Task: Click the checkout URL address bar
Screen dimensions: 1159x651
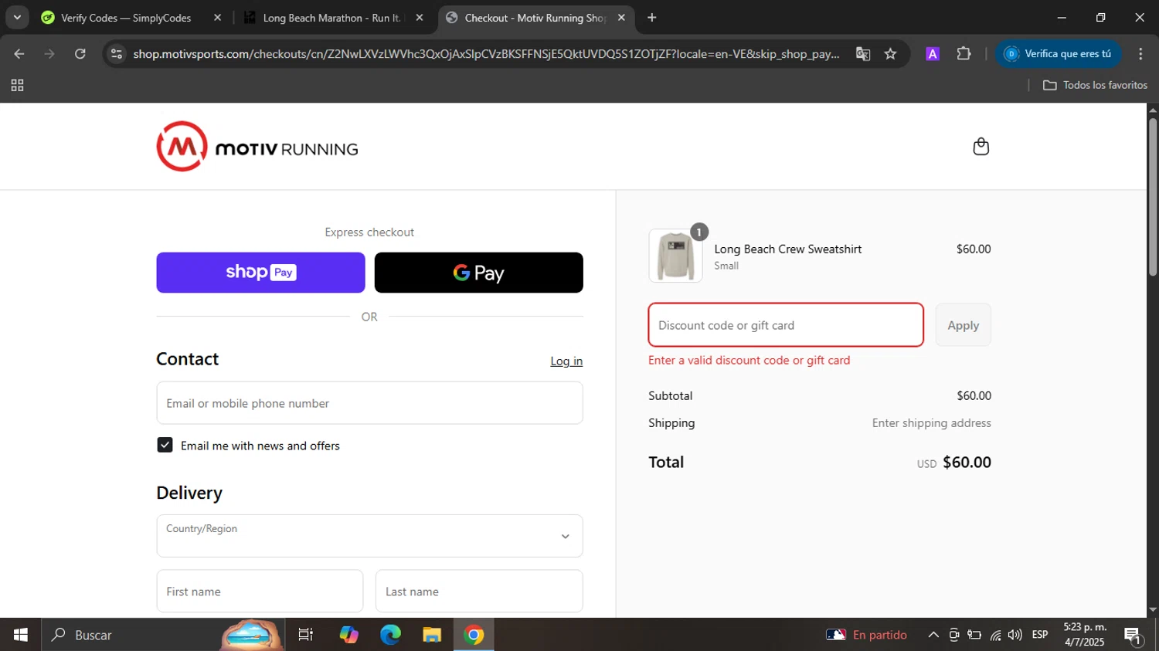Action: point(486,54)
